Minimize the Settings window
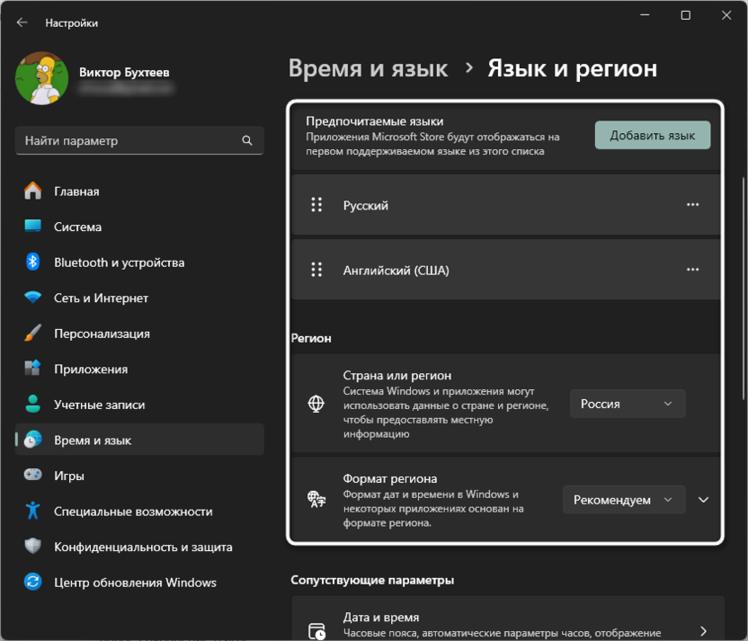The height and width of the screenshot is (641, 748). [645, 15]
